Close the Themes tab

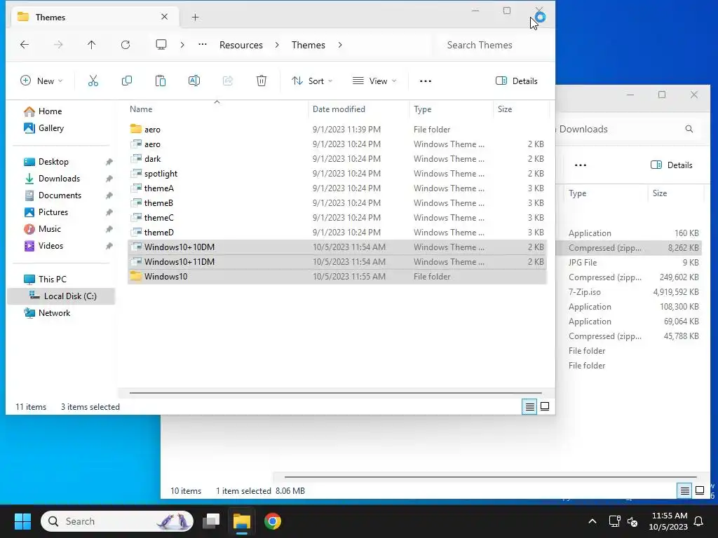[164, 17]
